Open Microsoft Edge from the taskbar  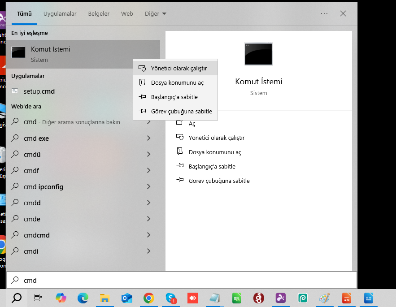(83, 298)
